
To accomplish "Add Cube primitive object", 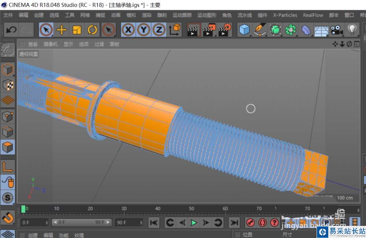I will click(244, 30).
